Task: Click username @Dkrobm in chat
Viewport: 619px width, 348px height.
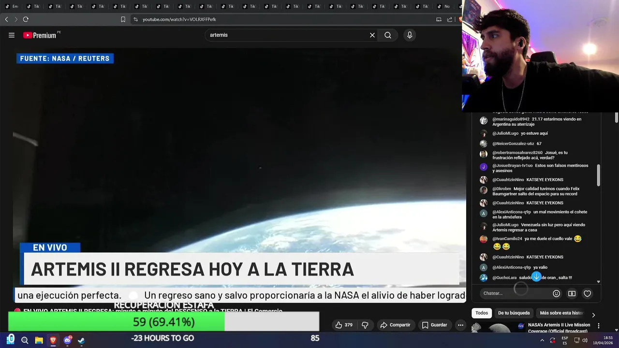Action: coord(502,189)
